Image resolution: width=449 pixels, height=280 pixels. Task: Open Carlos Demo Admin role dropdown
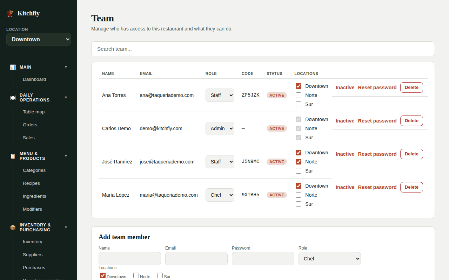click(x=220, y=128)
